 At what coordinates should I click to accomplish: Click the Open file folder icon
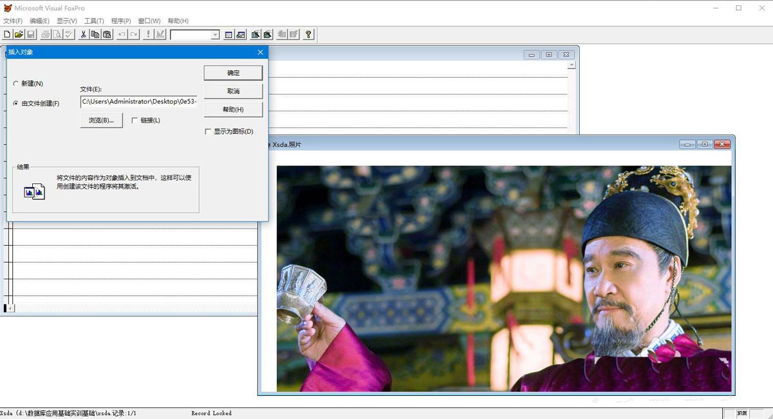tap(19, 35)
